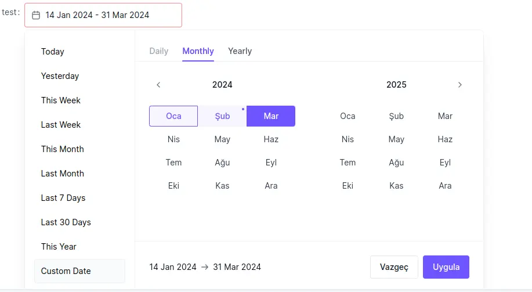532x292 pixels.
Task: Select the Monthly tab
Action: click(x=198, y=51)
